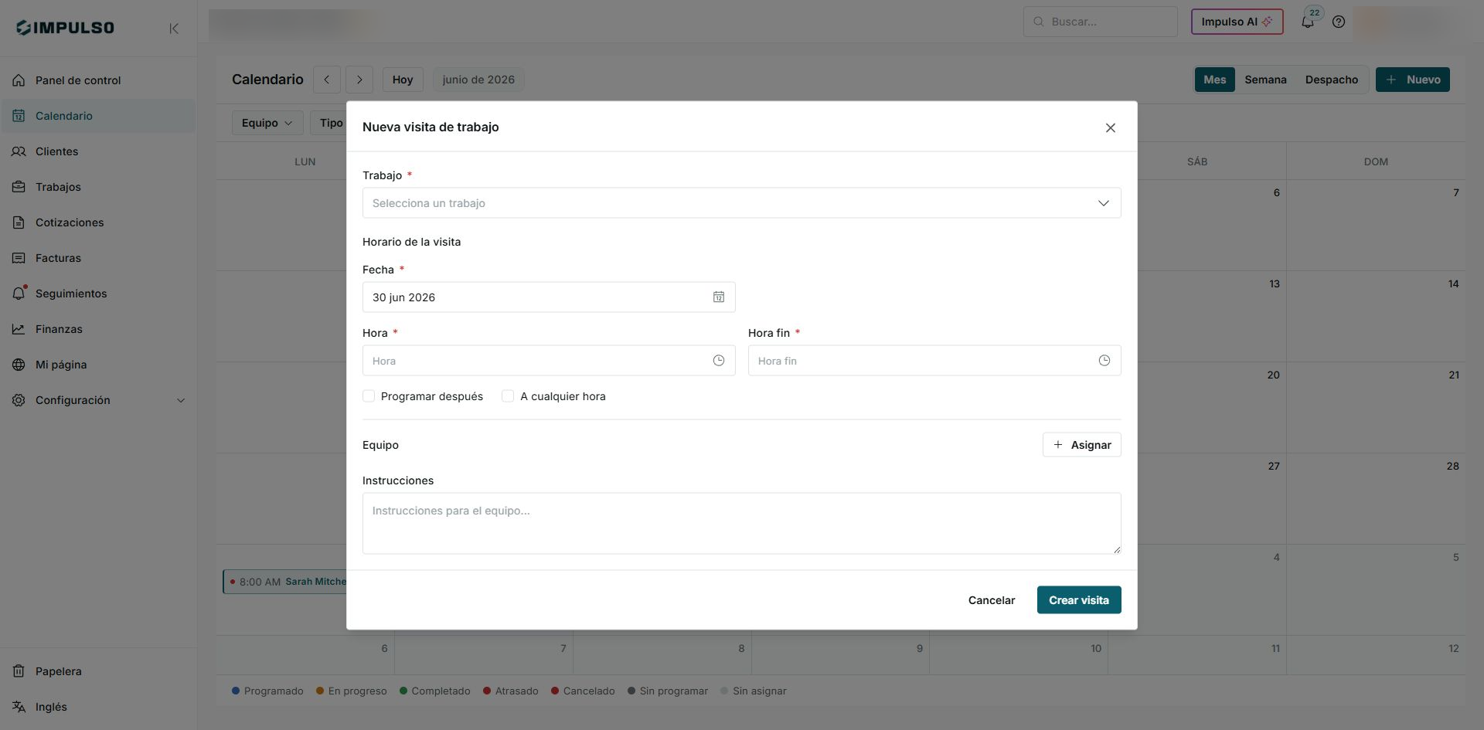
Task: Select Calendario in the sidebar
Action: coord(97,116)
